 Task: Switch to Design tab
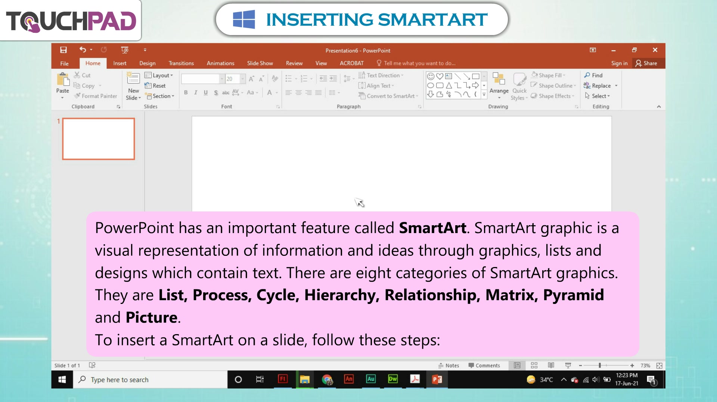coord(147,63)
